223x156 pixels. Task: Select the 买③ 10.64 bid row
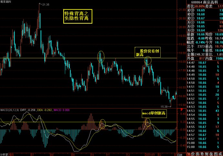coord(205,30)
